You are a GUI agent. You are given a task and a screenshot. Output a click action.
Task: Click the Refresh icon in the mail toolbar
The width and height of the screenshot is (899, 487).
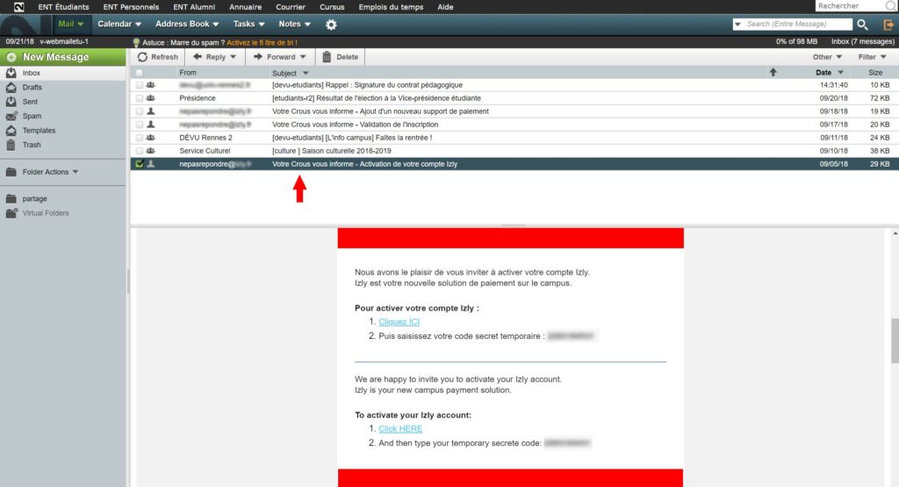143,57
